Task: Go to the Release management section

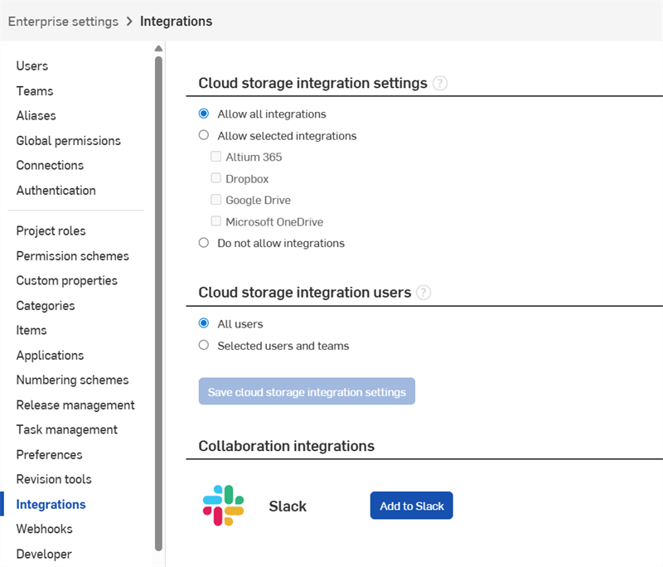Action: [x=75, y=405]
